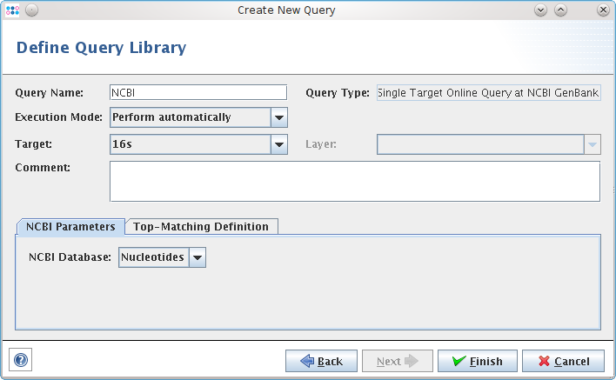Minimize the Create New Query window
This screenshot has width=616, height=380.
click(x=540, y=10)
